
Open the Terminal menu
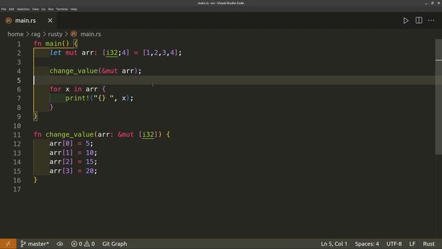[61, 9]
